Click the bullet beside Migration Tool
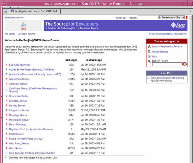The image size is (193, 163). click(x=6, y=129)
